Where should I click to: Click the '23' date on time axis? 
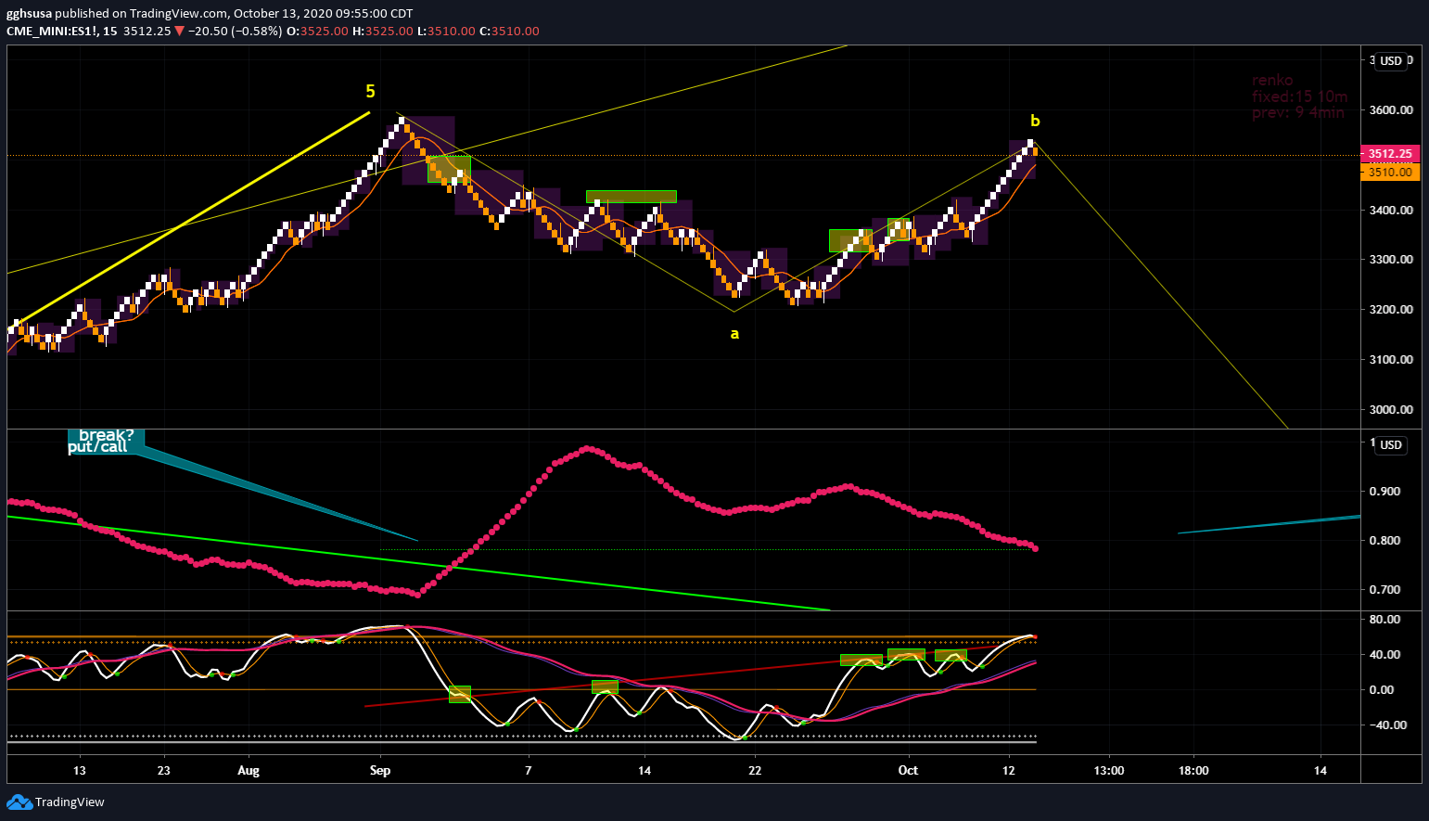(x=163, y=771)
